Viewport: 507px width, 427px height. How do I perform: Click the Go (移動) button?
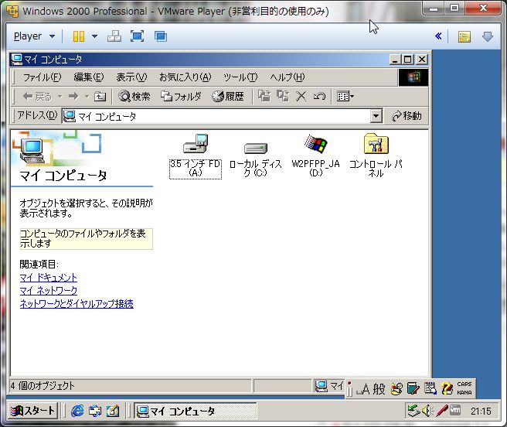[407, 116]
